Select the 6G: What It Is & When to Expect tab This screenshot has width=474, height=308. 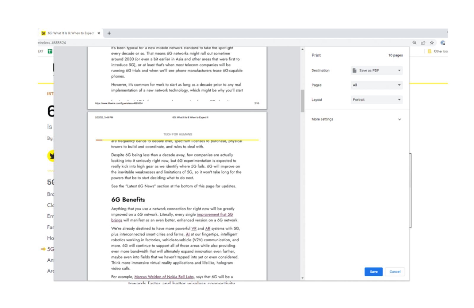(71, 33)
